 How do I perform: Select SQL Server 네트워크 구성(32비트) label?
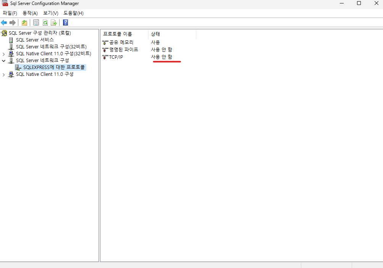tap(51, 47)
